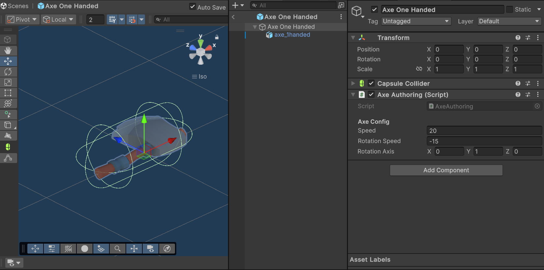Open the Static flags dropdown arrow
This screenshot has width=544, height=270.
[x=539, y=10]
